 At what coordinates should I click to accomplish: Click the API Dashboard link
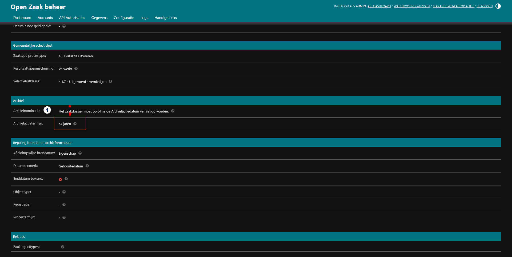click(379, 6)
